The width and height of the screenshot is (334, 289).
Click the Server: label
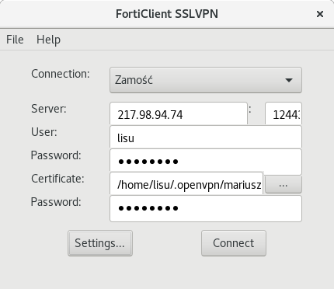coord(49,109)
